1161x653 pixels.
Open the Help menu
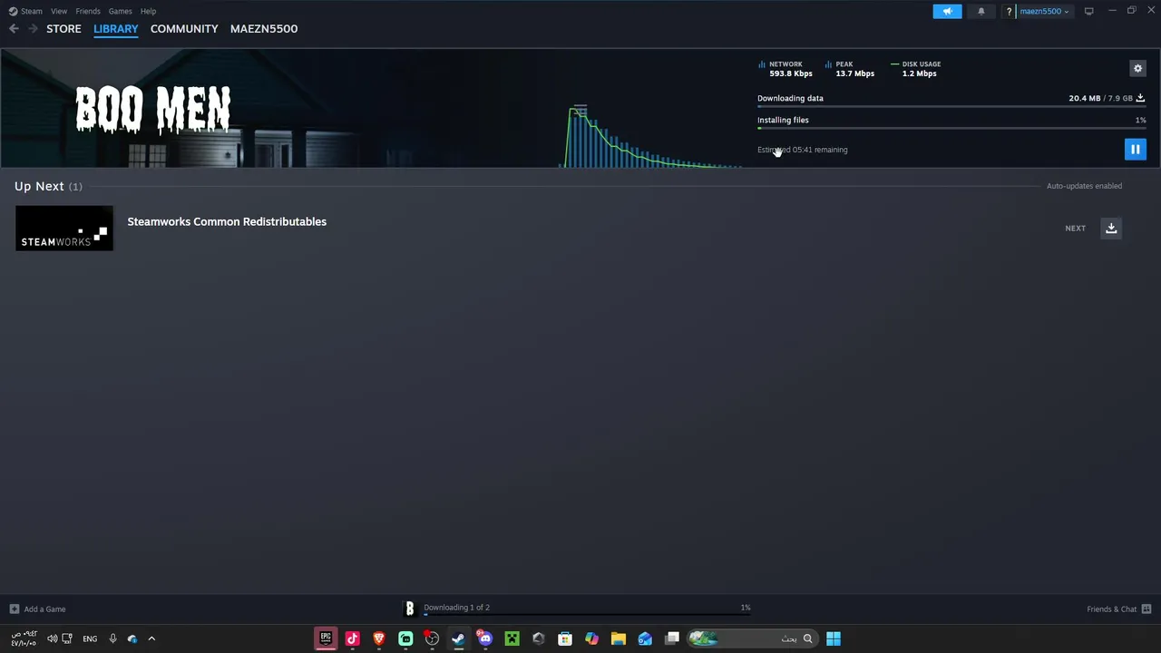pos(149,11)
